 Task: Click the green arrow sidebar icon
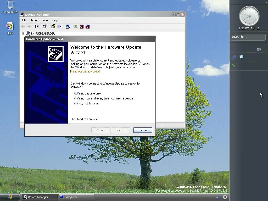[233, 66]
